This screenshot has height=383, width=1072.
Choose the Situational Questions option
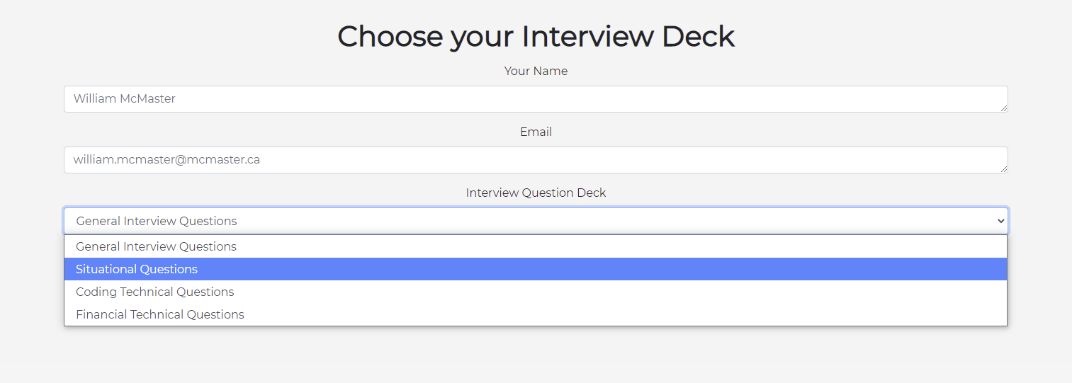click(x=137, y=269)
